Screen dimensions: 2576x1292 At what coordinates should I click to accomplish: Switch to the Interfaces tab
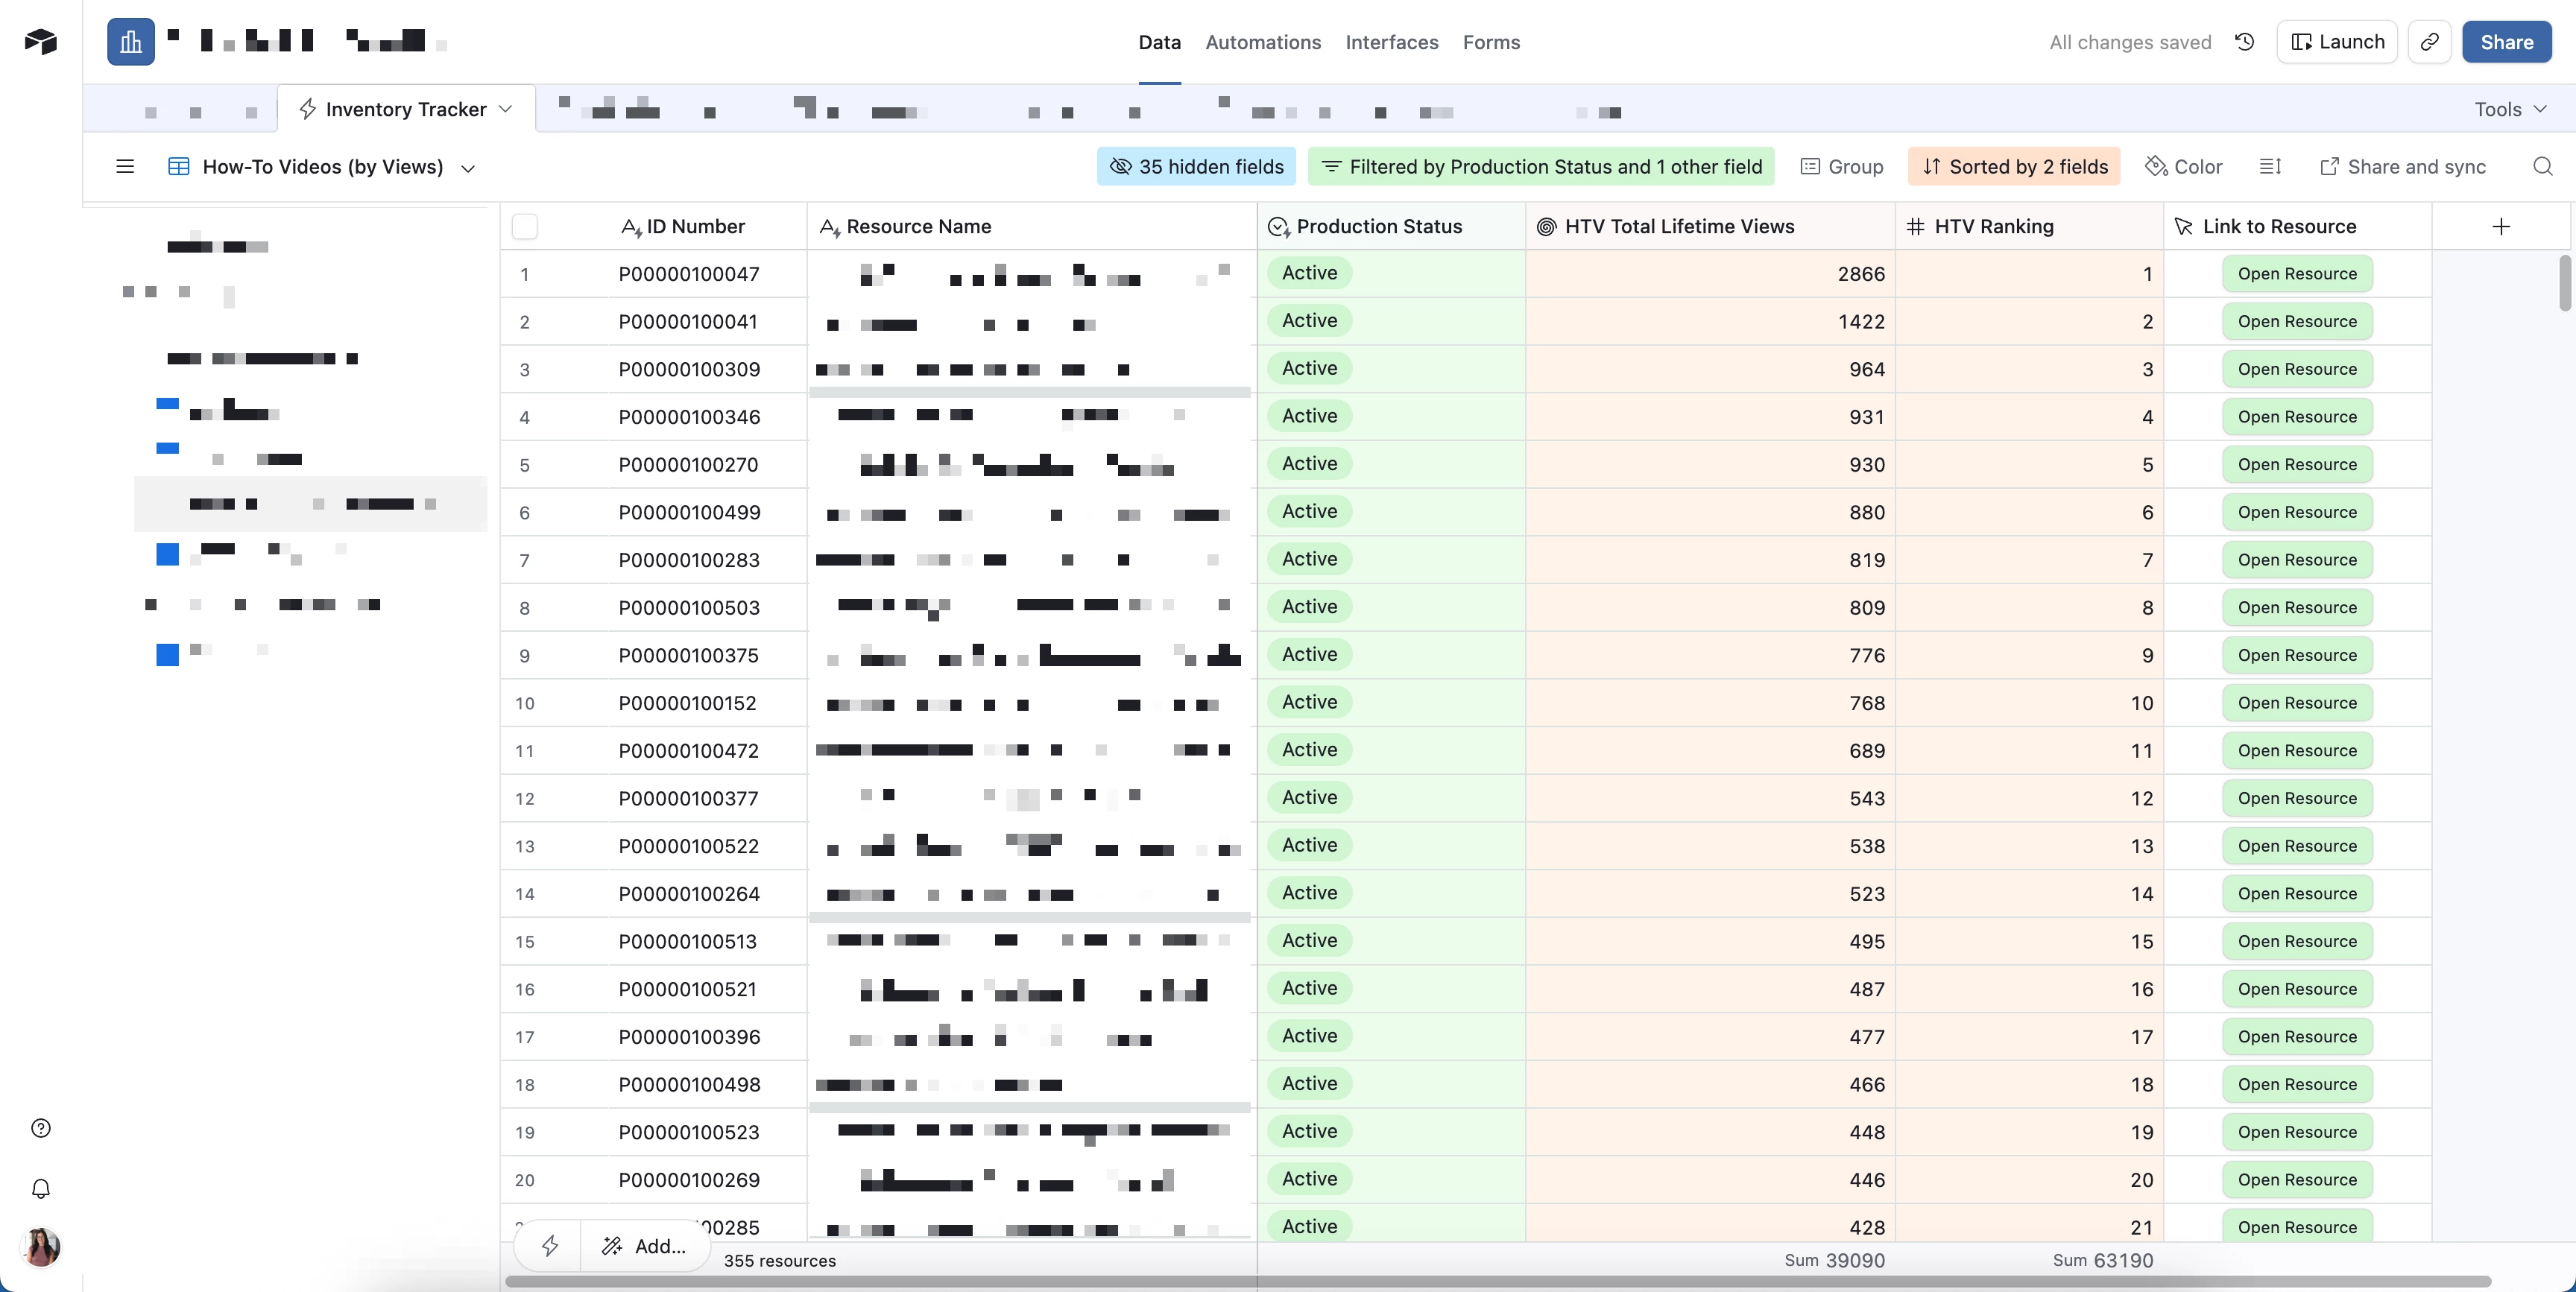coord(1391,42)
